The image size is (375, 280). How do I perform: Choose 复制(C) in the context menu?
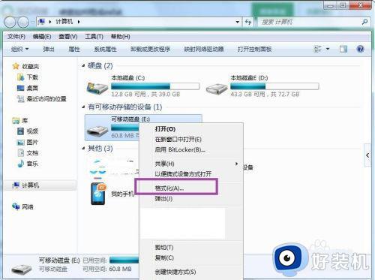pos(164,257)
